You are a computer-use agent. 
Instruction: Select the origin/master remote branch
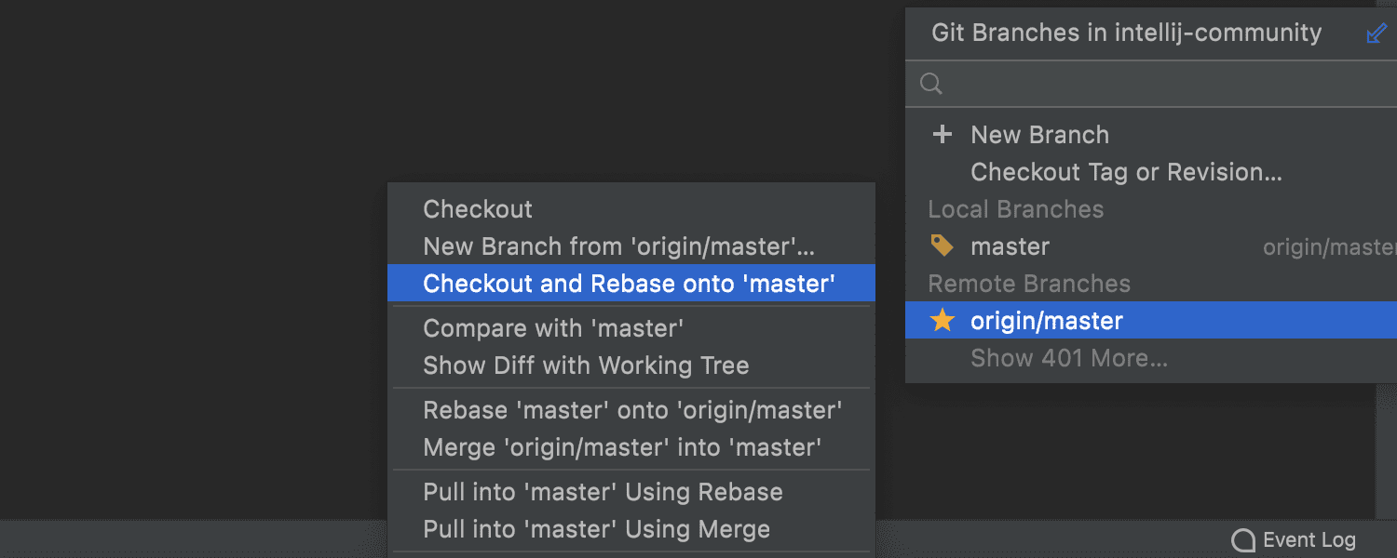1151,321
